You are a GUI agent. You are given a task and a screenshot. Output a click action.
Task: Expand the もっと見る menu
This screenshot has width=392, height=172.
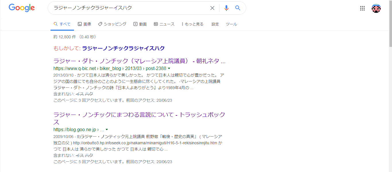click(193, 24)
